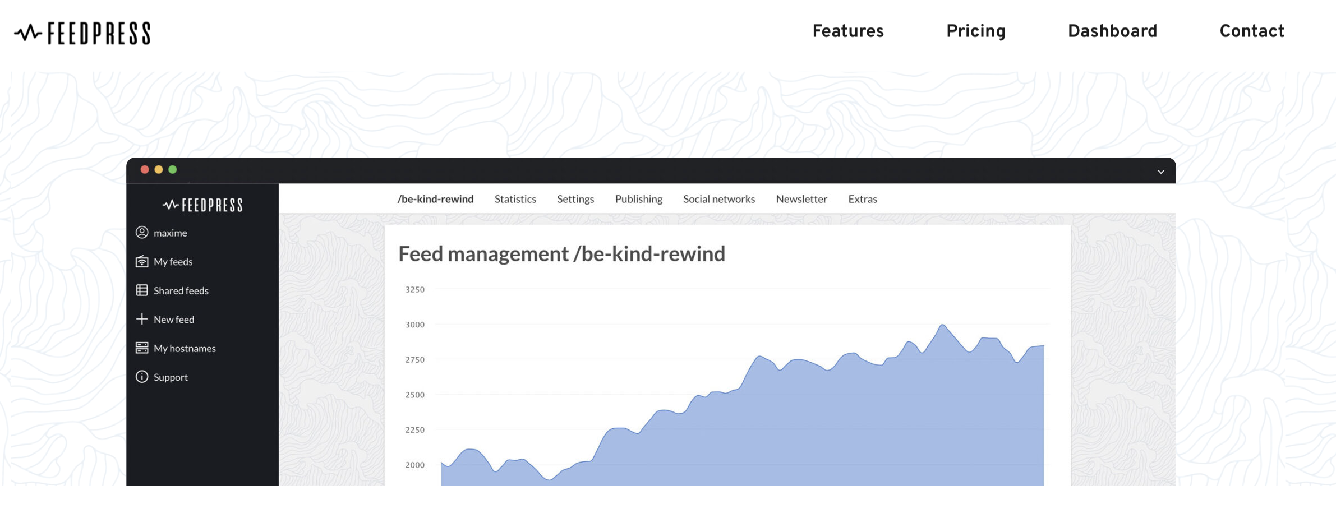This screenshot has width=1336, height=518.
Task: Expand the chevron in the window title bar
Action: coord(1160,172)
